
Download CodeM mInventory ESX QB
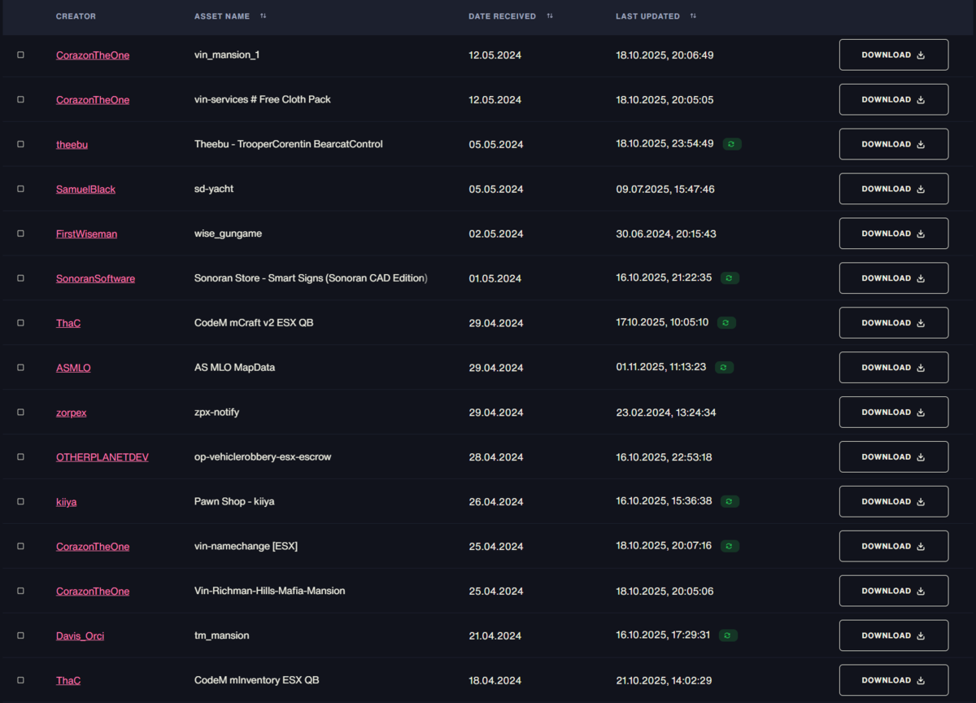coord(894,680)
